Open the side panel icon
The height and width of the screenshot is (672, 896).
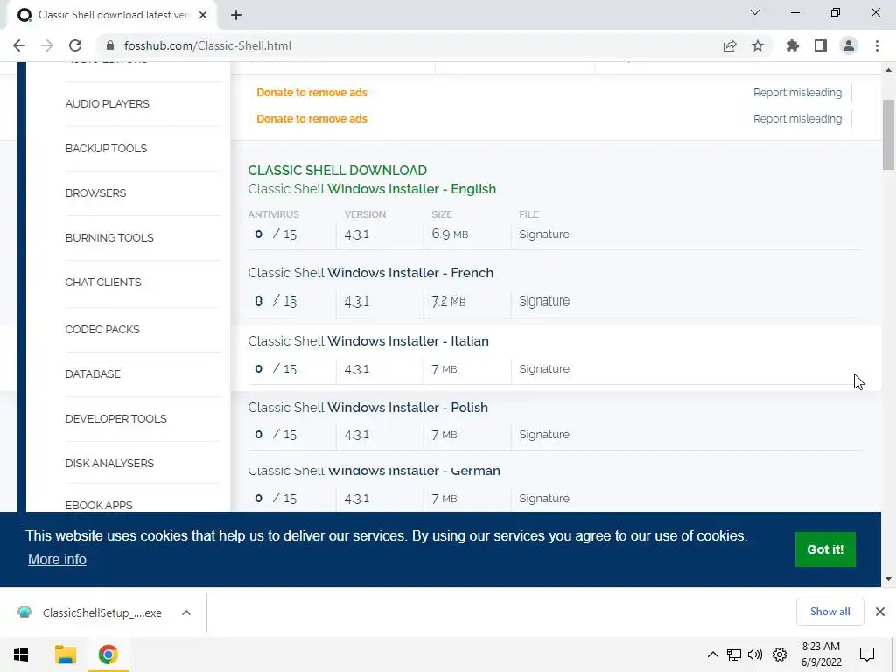coord(821,45)
